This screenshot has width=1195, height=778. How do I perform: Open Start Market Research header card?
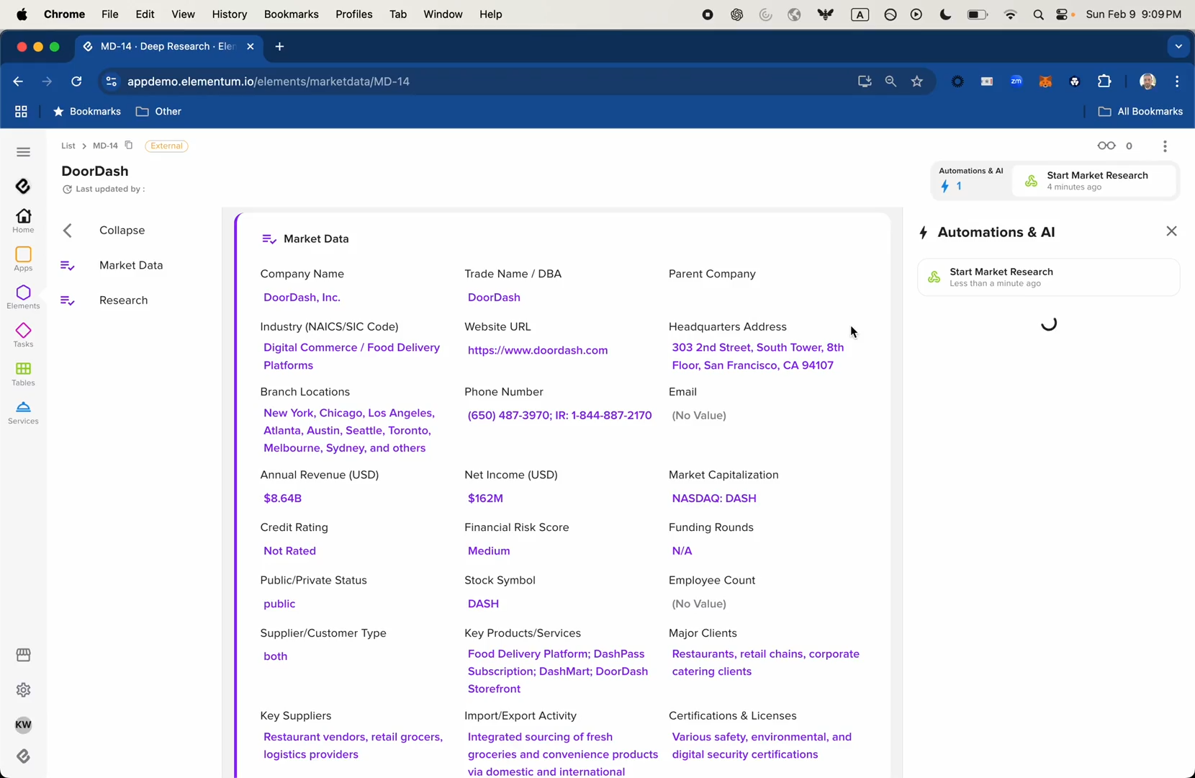click(x=1093, y=181)
